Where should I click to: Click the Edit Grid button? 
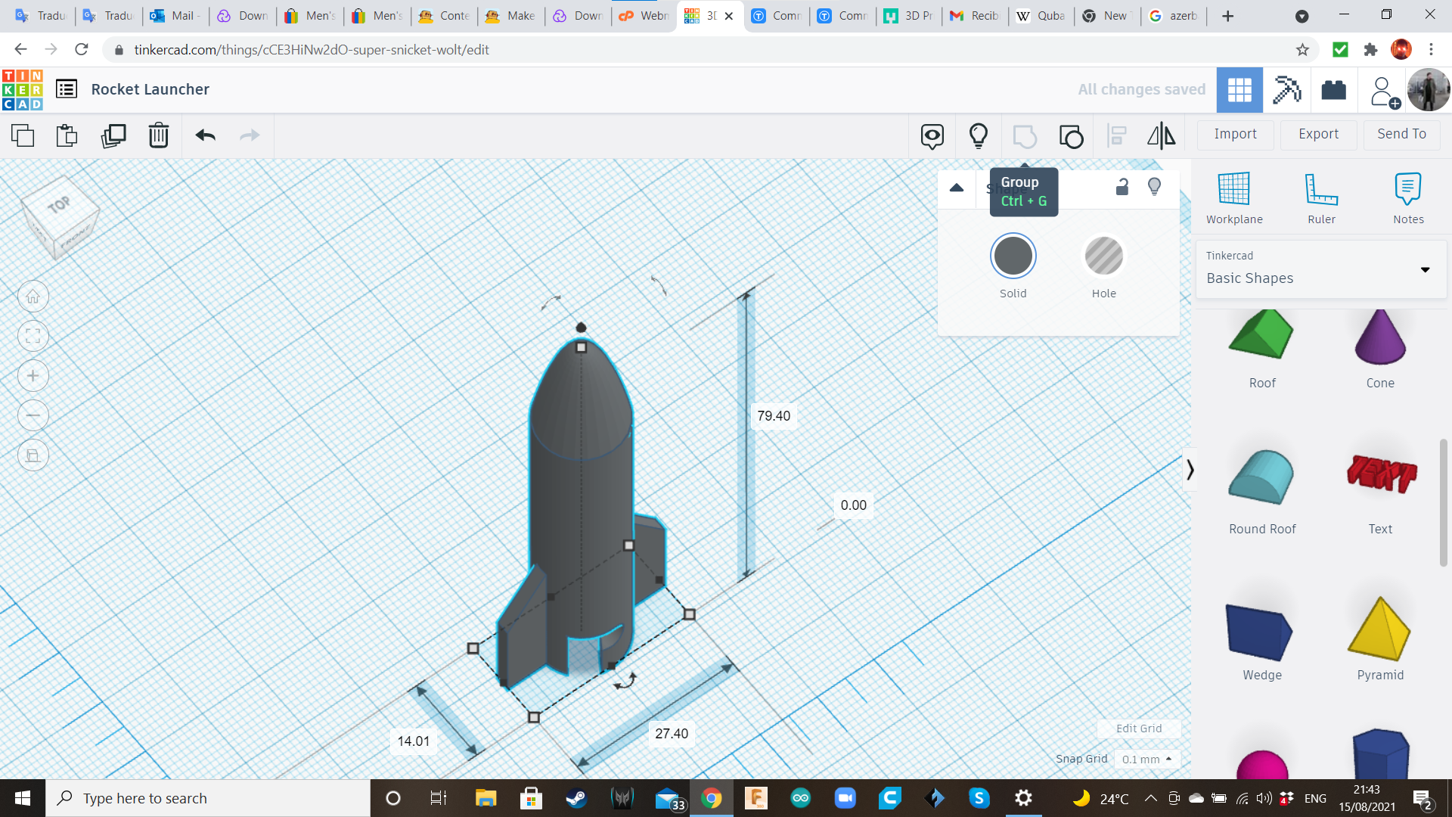pyautogui.click(x=1138, y=728)
